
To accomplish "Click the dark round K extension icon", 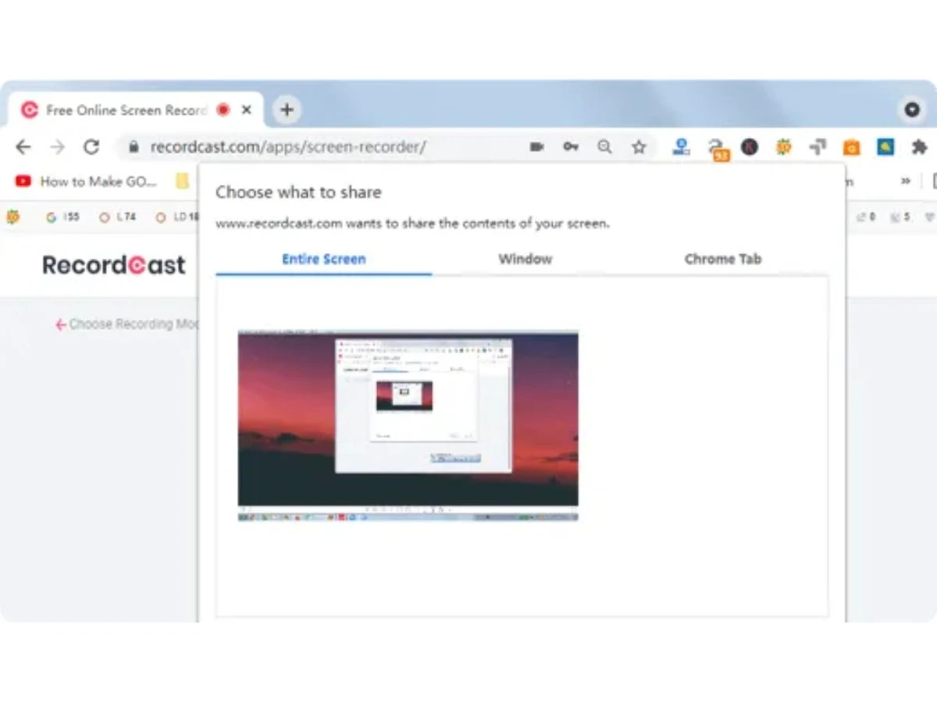I will [750, 147].
